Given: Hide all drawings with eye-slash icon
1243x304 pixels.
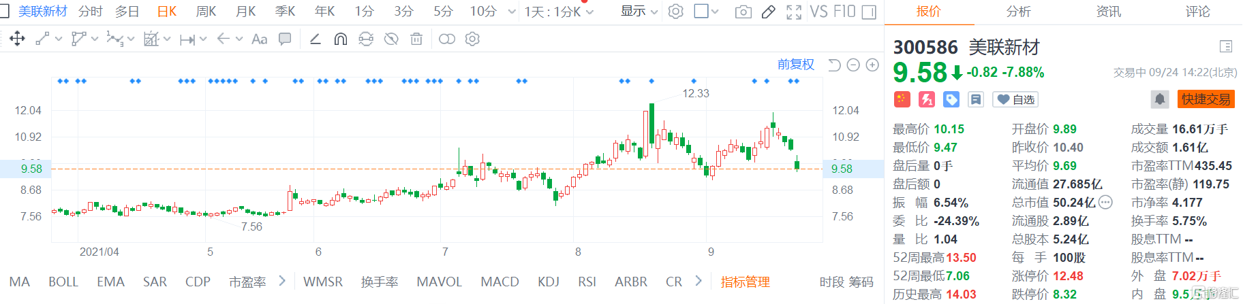Looking at the screenshot, I should (x=391, y=39).
